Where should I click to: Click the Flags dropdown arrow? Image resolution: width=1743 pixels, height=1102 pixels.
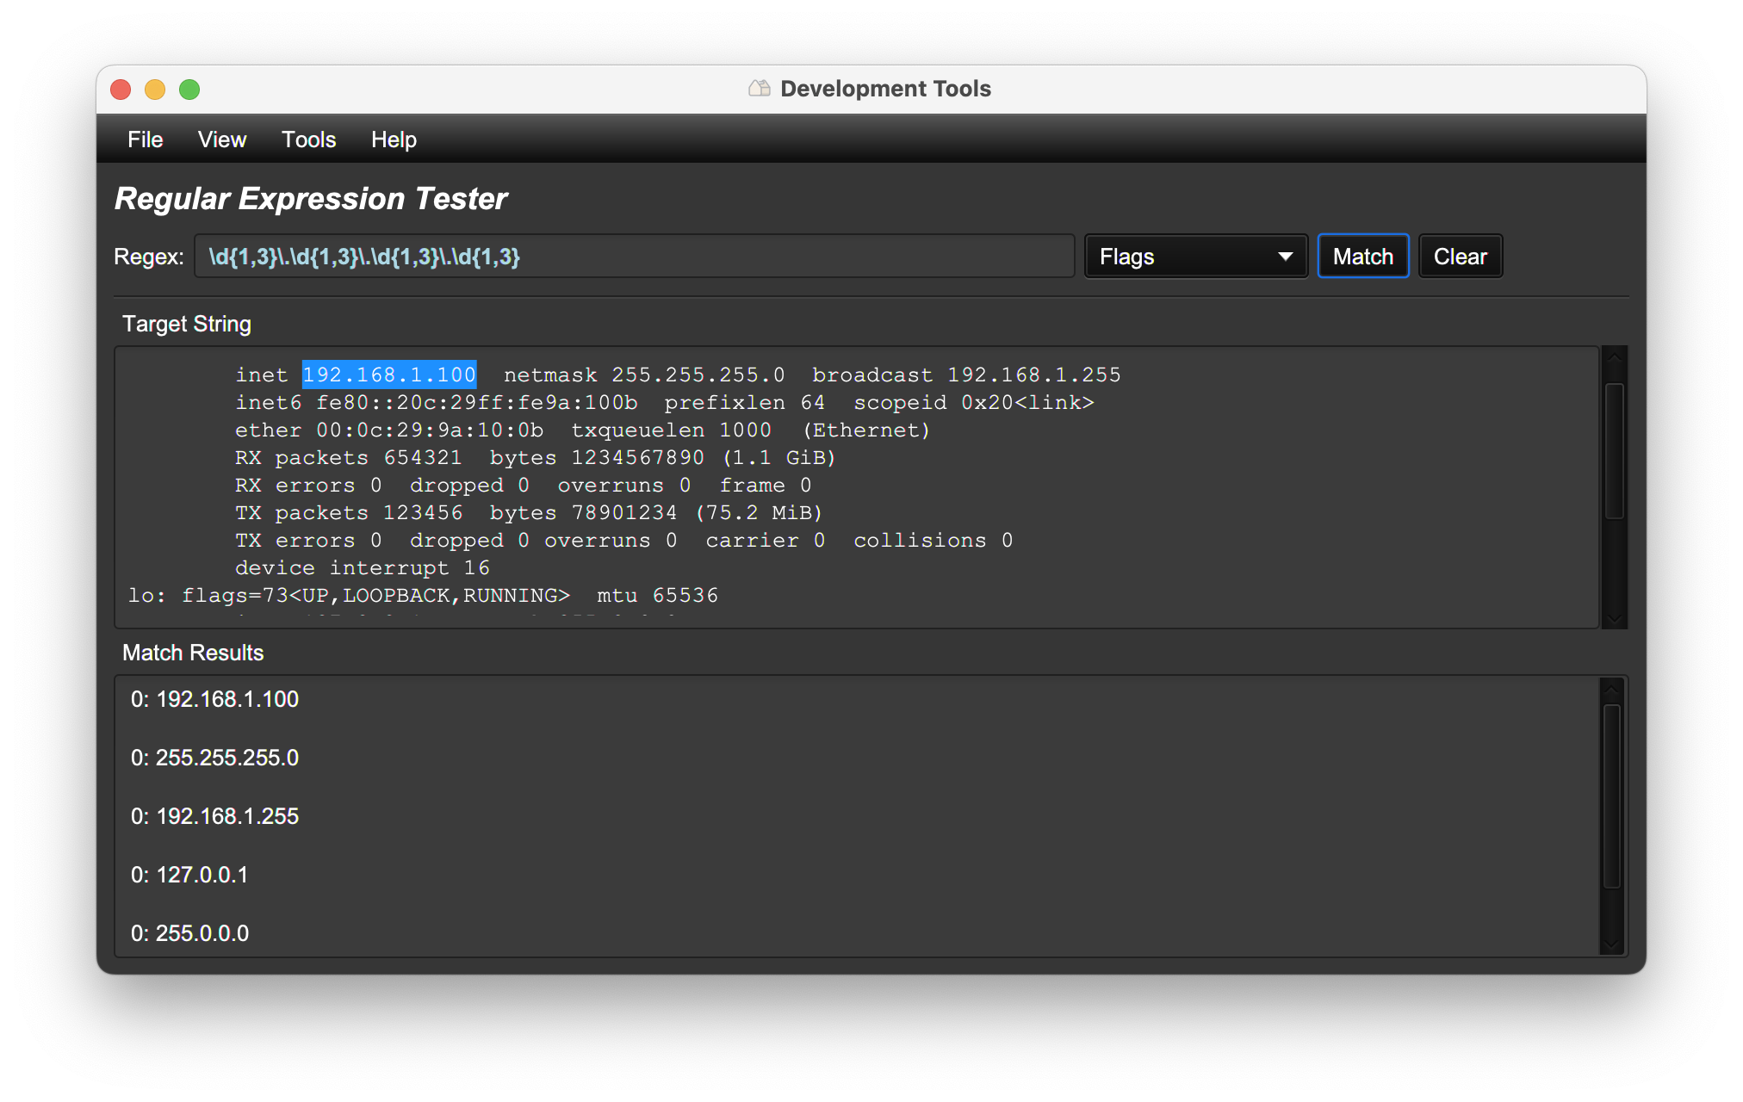click(x=1285, y=257)
